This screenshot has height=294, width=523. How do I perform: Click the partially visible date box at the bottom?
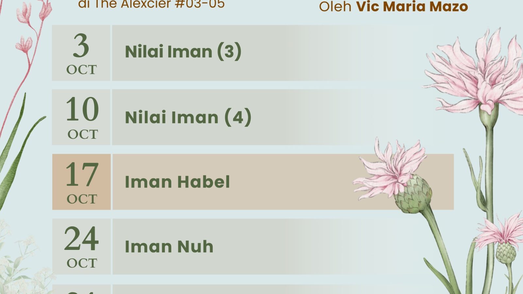pyautogui.click(x=81, y=289)
